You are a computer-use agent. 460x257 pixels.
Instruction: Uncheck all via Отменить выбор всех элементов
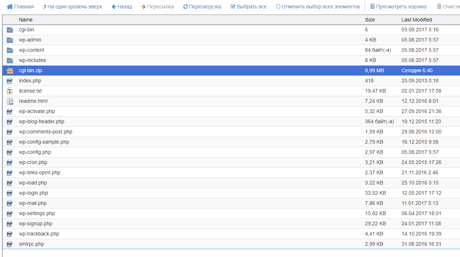[x=318, y=7]
